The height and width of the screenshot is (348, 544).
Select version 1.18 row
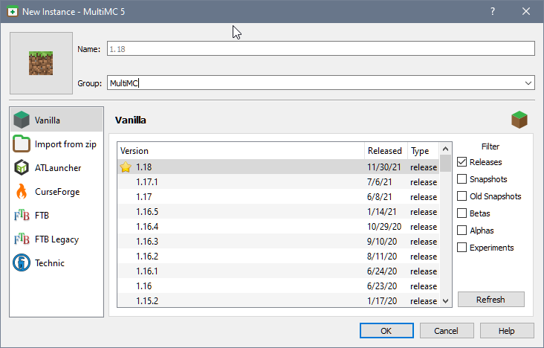pos(278,167)
